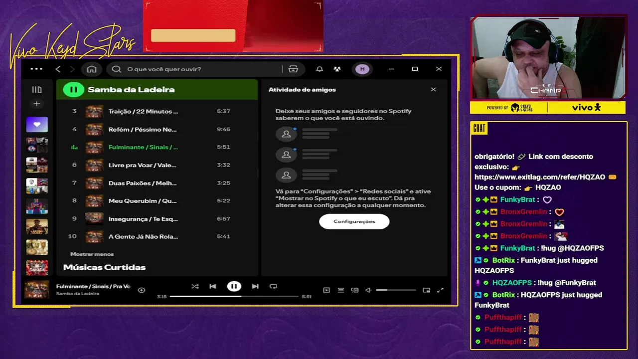Screen dimensions: 638x359
Task: Click the magnifier search icon
Action: point(117,69)
